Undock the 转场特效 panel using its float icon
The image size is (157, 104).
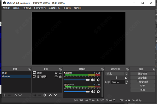tap(127, 69)
